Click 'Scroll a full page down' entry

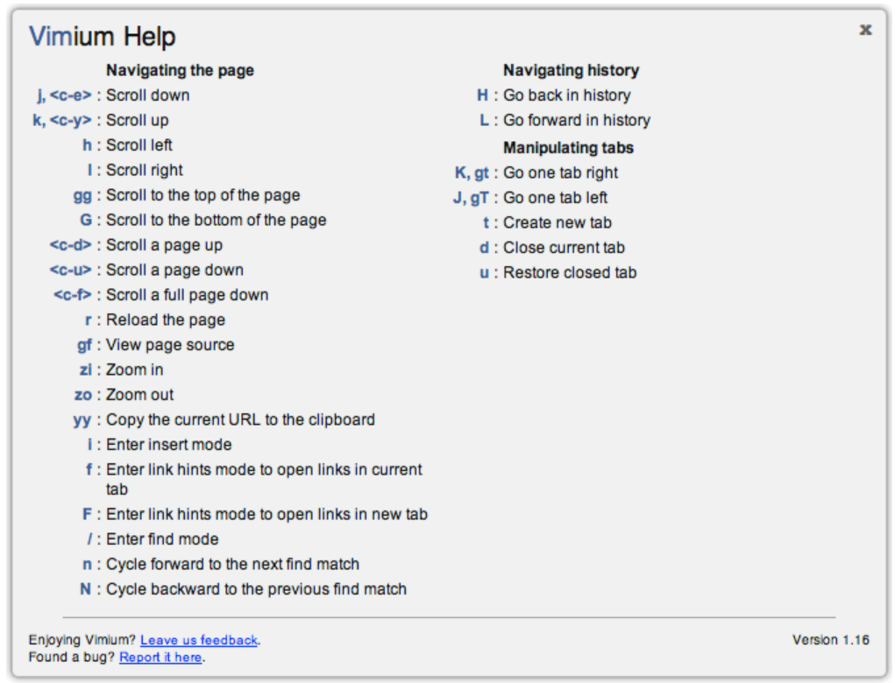tap(188, 296)
